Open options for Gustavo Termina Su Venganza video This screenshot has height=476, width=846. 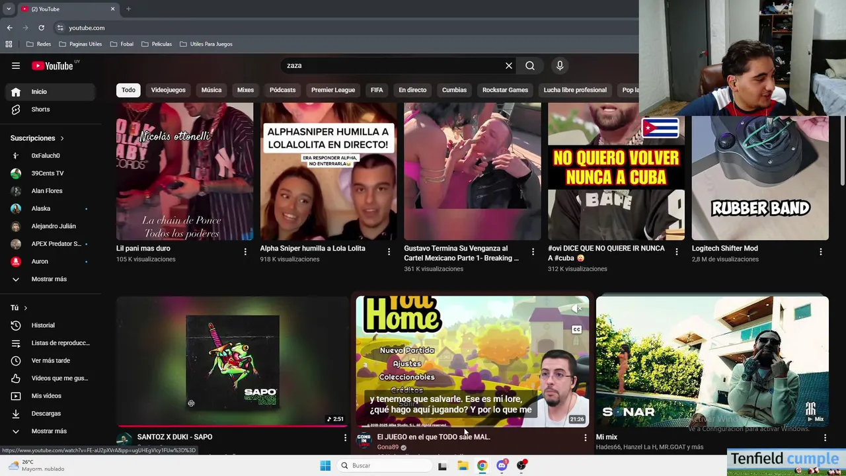click(533, 252)
